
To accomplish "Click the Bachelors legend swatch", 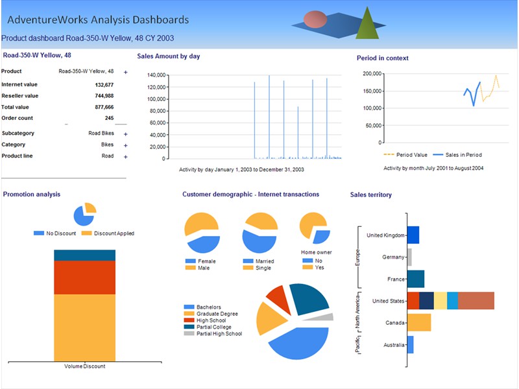I will pos(189,307).
